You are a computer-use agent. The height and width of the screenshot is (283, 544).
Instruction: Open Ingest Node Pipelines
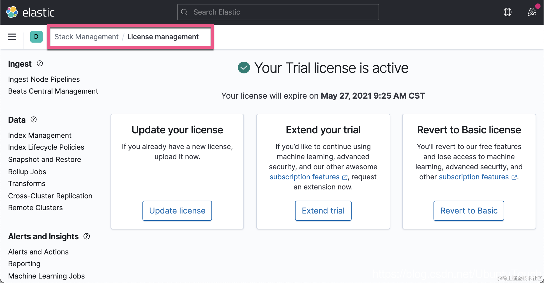(x=44, y=79)
